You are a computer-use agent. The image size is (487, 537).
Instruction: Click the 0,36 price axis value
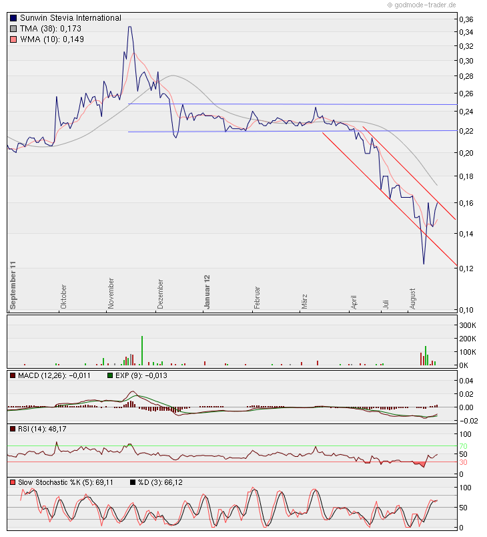[466, 19]
